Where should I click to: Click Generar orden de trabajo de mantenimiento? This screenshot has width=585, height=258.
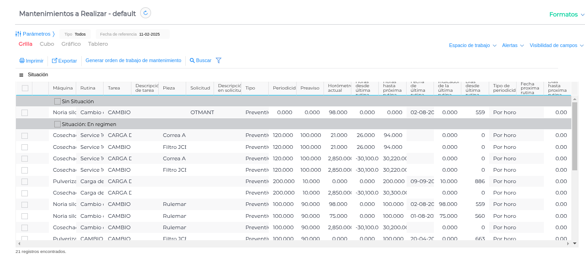click(133, 61)
